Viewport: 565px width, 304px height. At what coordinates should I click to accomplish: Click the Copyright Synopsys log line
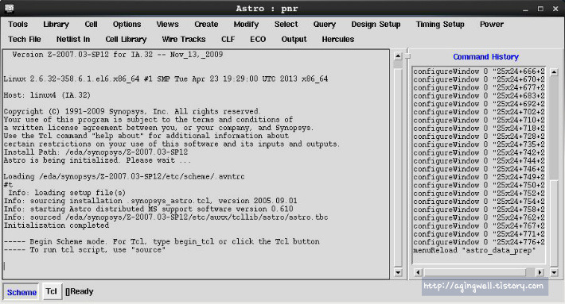[x=132, y=112]
